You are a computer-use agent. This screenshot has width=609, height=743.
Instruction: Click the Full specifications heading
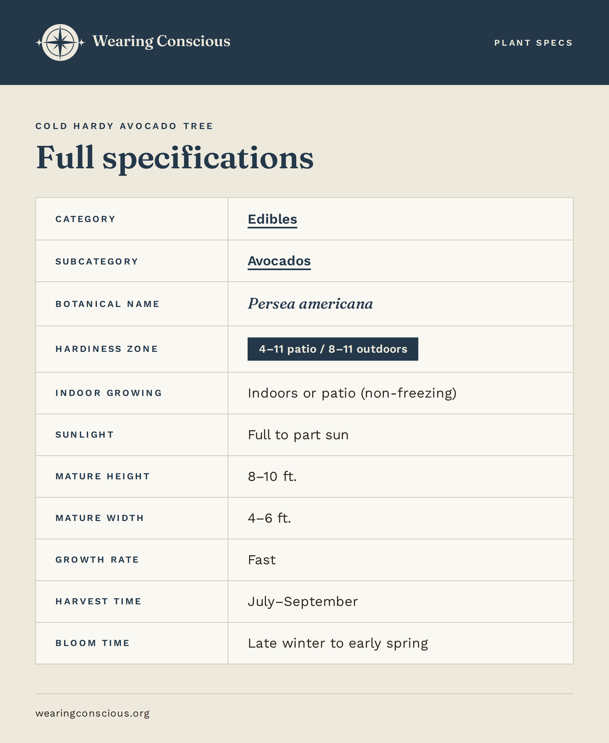175,158
